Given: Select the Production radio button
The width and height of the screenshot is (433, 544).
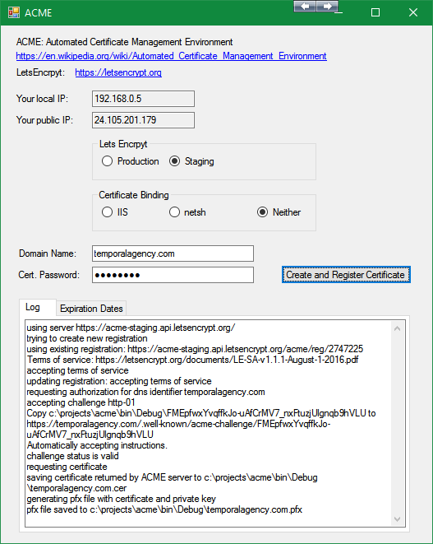Looking at the screenshot, I should [x=131, y=161].
